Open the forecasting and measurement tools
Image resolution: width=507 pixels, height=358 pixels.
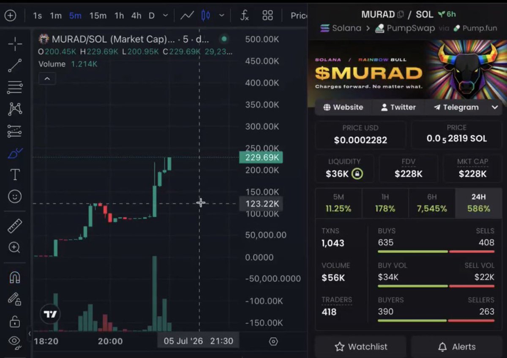click(15, 131)
